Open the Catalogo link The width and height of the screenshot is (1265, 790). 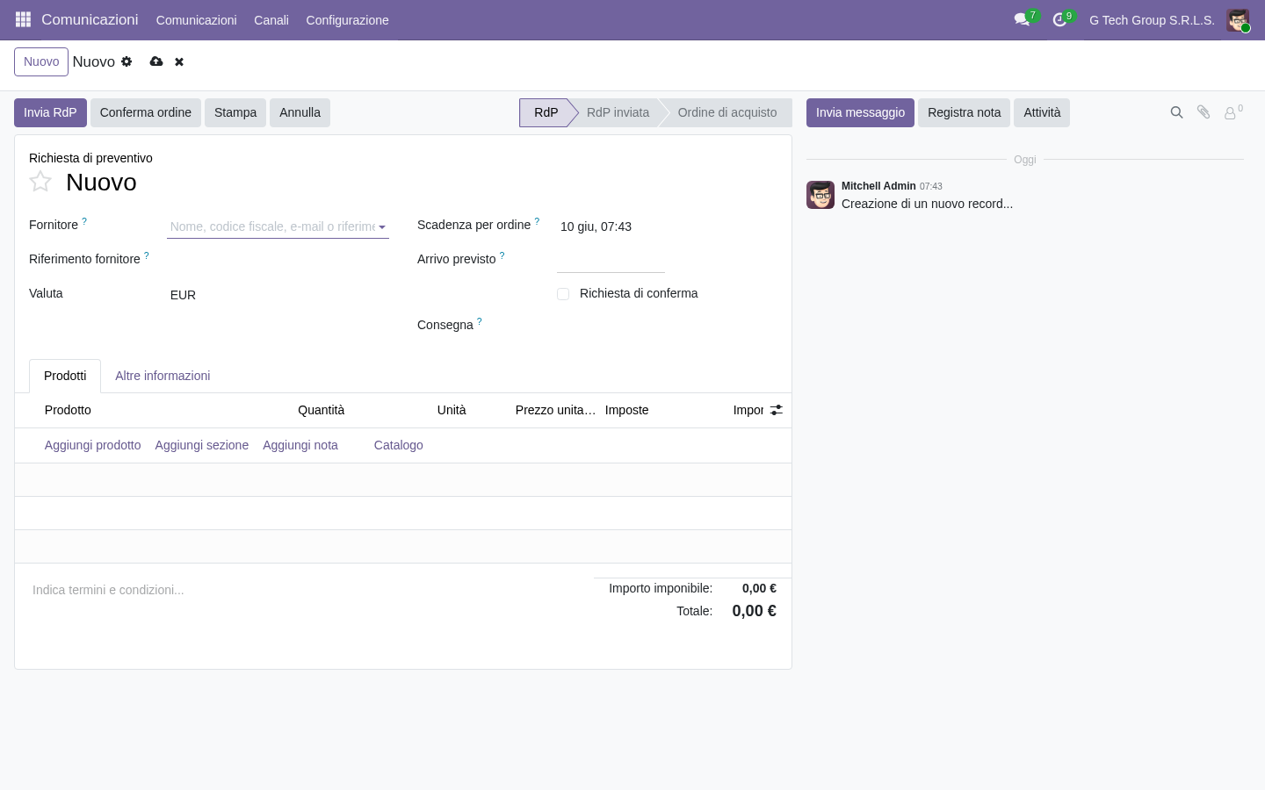[x=399, y=445]
